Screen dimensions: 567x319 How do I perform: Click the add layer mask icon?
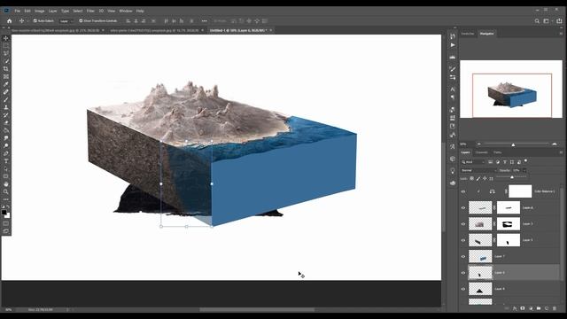point(523,308)
